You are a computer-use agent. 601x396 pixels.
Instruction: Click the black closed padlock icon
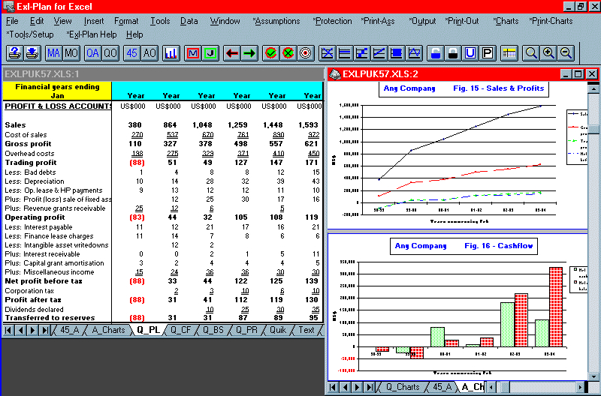[x=452, y=53]
